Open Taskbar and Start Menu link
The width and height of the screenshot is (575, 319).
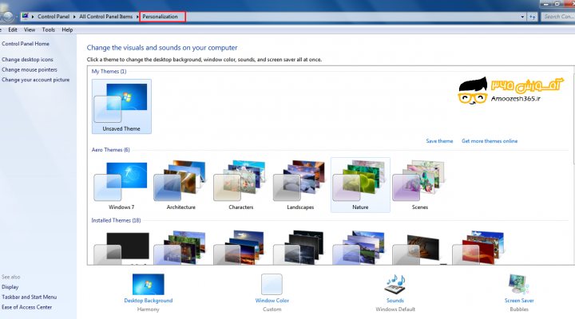(29, 297)
